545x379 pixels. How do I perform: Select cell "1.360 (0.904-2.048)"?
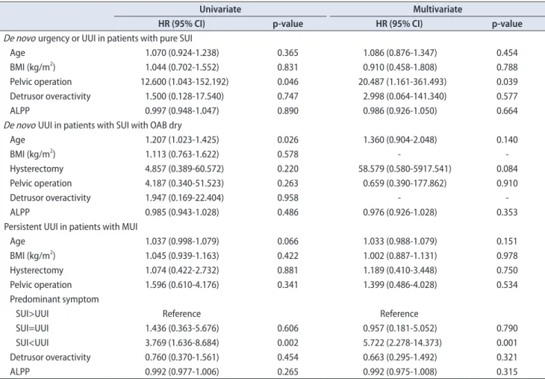(399, 140)
